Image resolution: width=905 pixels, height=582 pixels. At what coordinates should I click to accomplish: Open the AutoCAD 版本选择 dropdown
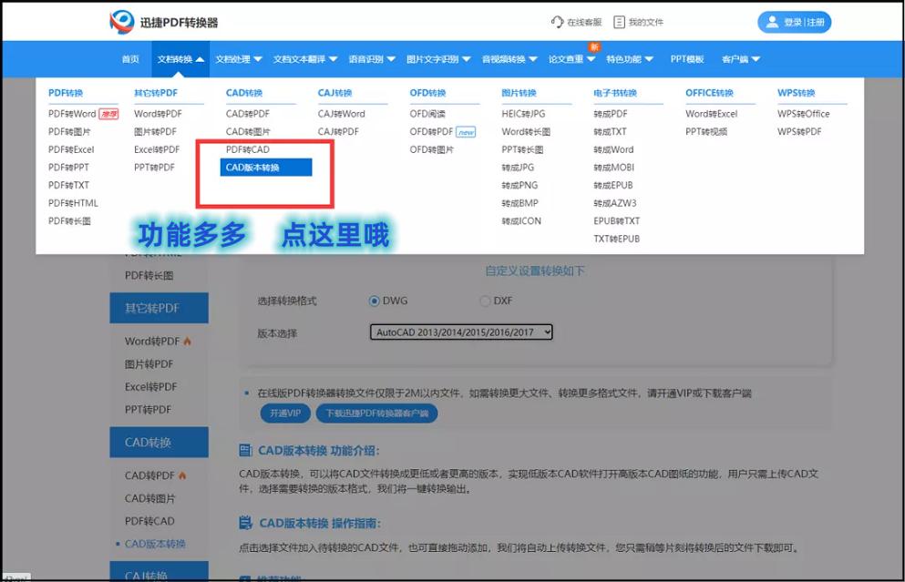pyautogui.click(x=460, y=332)
